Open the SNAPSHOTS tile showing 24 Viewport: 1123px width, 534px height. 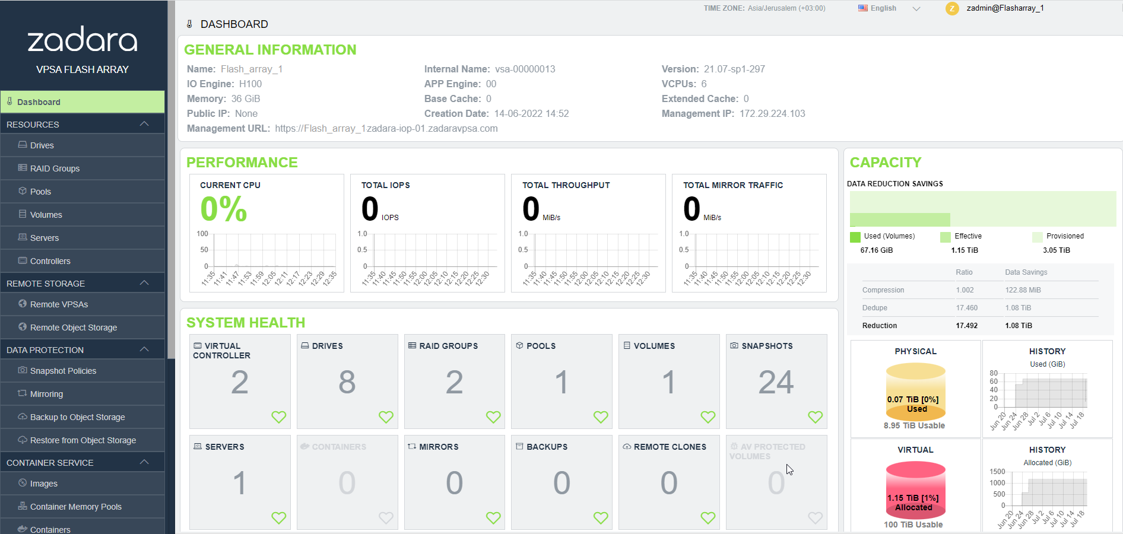click(776, 382)
